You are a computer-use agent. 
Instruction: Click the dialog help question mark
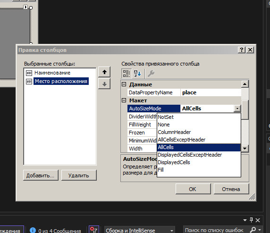[241, 50]
